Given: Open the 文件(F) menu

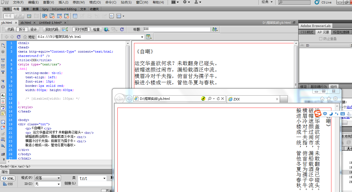Looking at the screenshot, I should 18,2.
